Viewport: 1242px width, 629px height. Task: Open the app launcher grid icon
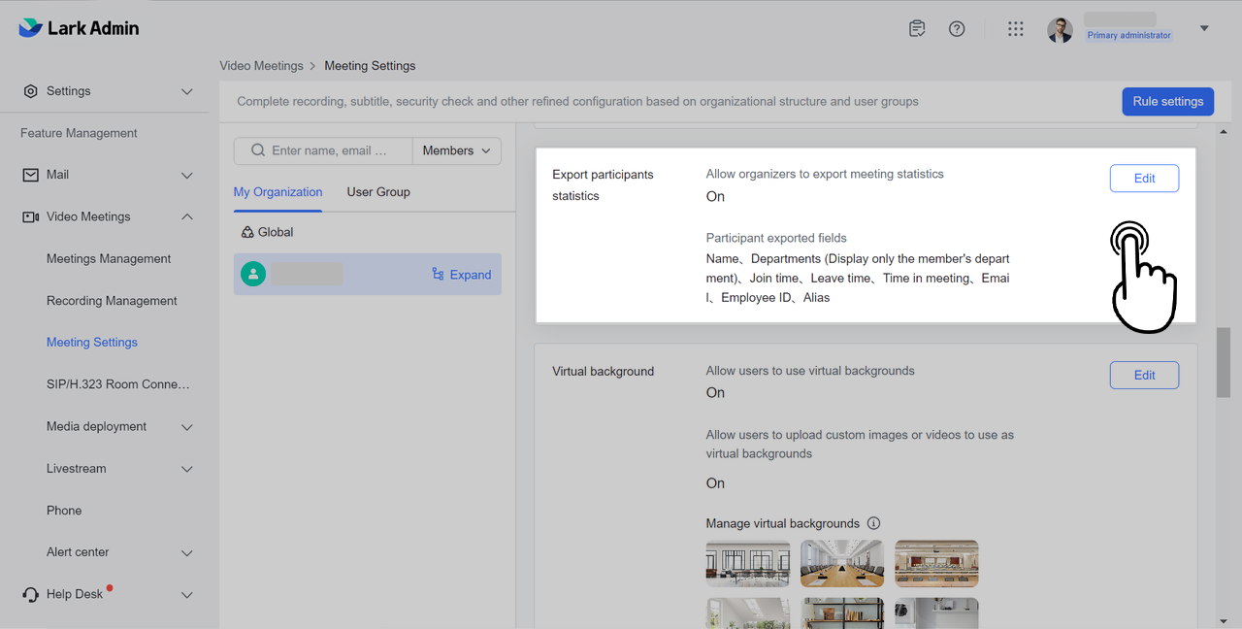click(1015, 29)
